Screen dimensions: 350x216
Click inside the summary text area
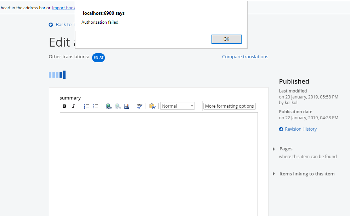[159, 164]
